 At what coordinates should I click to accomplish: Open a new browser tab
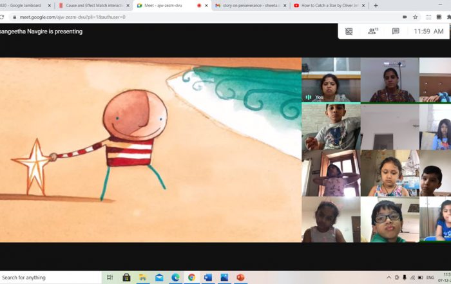pyautogui.click(x=376, y=5)
